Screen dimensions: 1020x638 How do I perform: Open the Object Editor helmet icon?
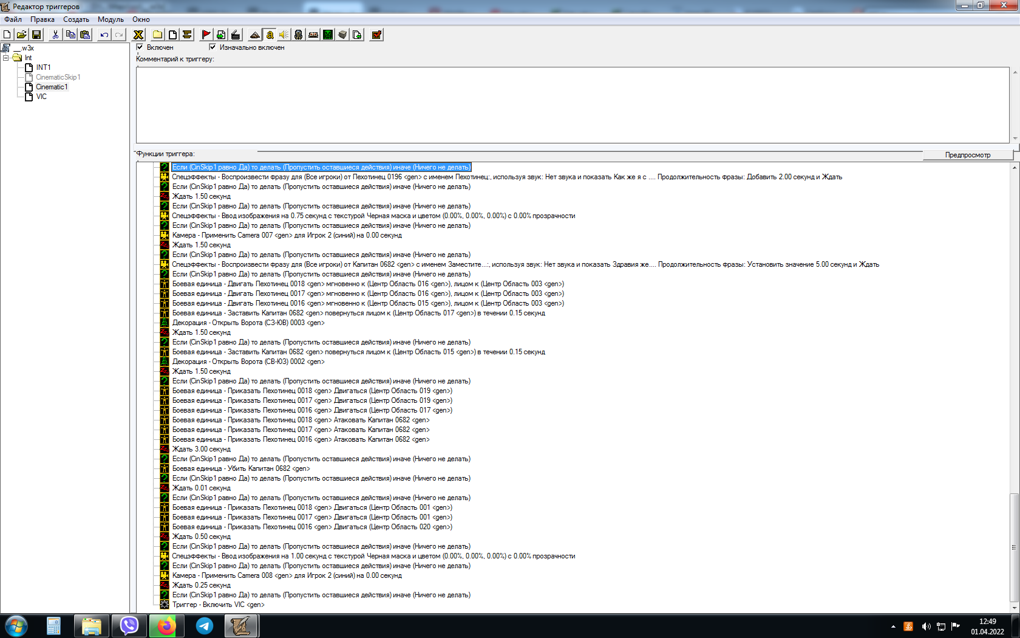click(299, 35)
